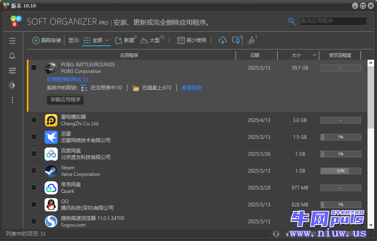Click the 雷电模拟器 date 2025/4/13
The width and height of the screenshot is (377, 241).
click(x=259, y=120)
